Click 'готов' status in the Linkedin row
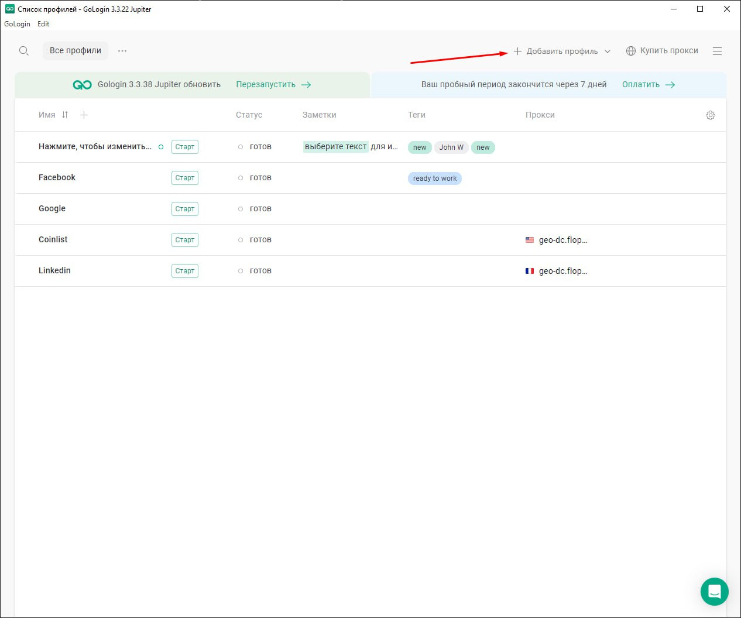741x618 pixels. [x=260, y=270]
